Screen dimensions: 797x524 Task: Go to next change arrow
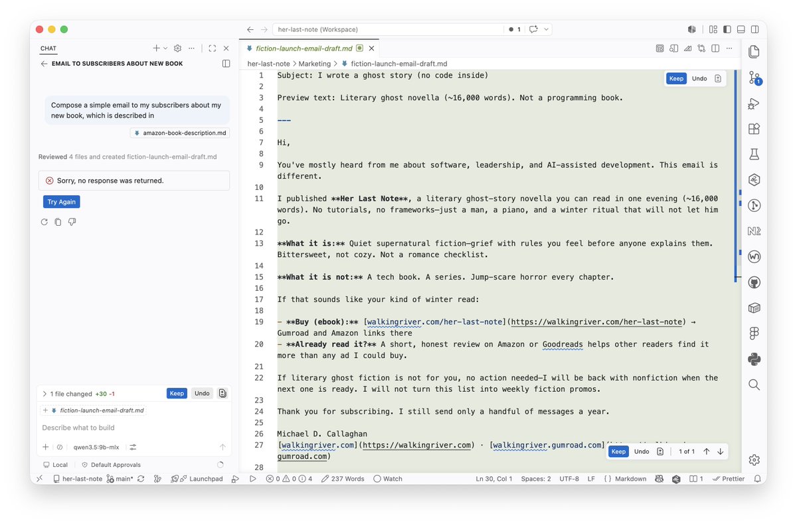point(720,452)
